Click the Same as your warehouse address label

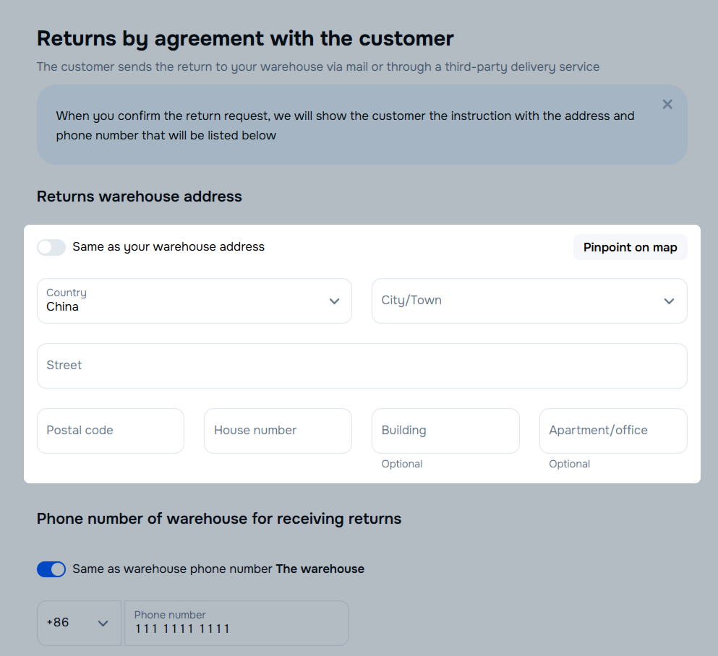168,247
